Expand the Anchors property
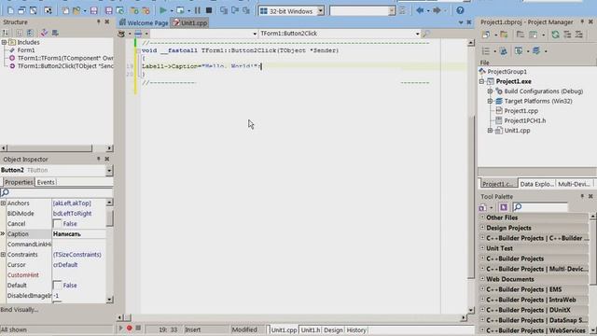597x336 pixels. pos(4,203)
